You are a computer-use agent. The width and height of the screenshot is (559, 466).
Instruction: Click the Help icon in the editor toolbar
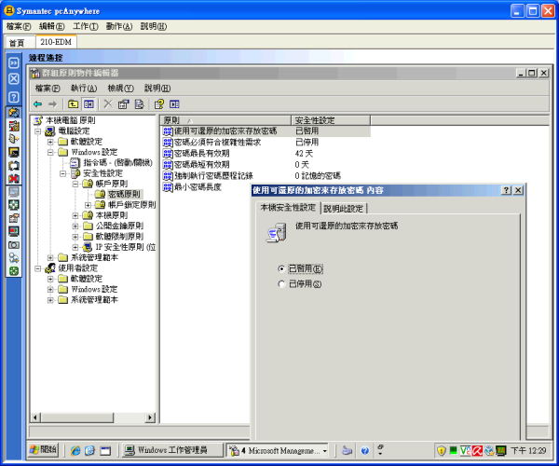159,103
